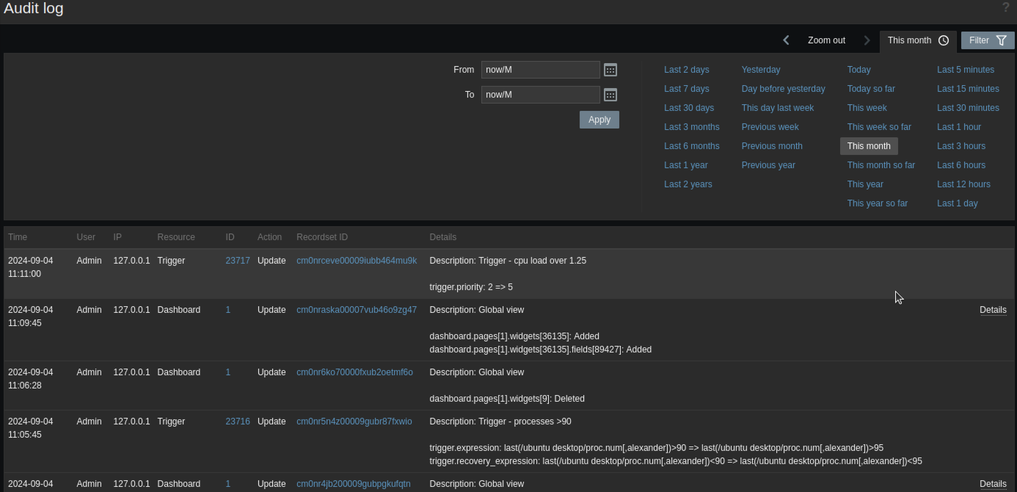Open help question mark icon
The width and height of the screenshot is (1017, 492).
point(1006,7)
